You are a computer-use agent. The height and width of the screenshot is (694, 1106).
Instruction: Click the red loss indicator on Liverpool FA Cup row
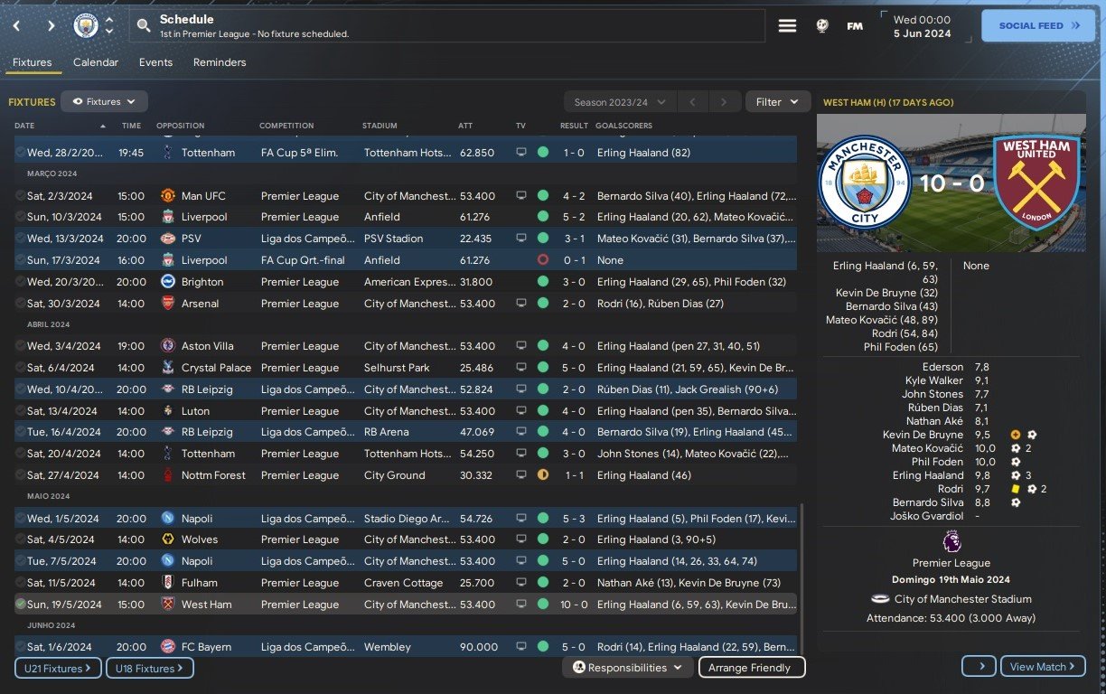pos(542,260)
